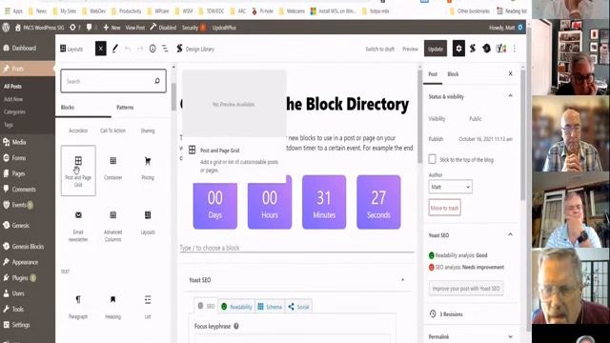Undo the last editor action
This screenshot has width=610, height=343.
(x=128, y=49)
